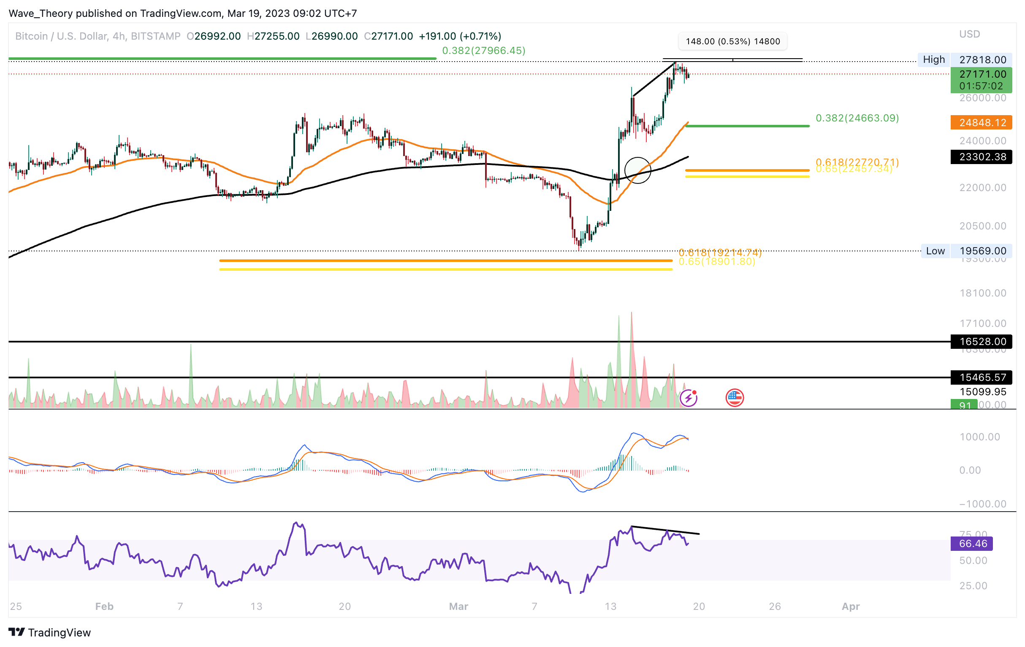This screenshot has height=647, width=1025.
Task: Click the measurement tooltip reading 148.00 (0.53%)
Action: (732, 41)
